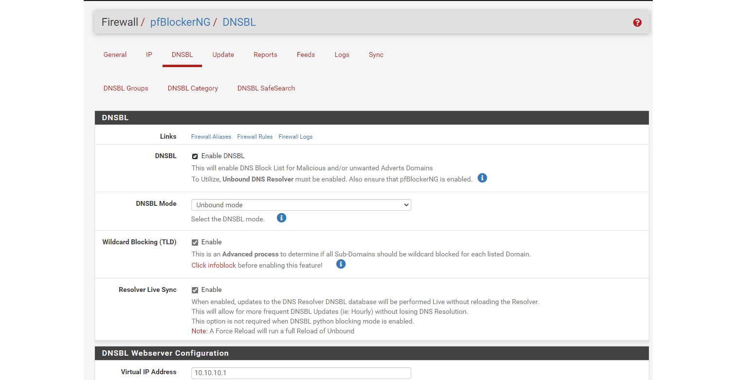Image resolution: width=736 pixels, height=380 pixels.
Task: Open the Reports tab
Action: coord(265,54)
